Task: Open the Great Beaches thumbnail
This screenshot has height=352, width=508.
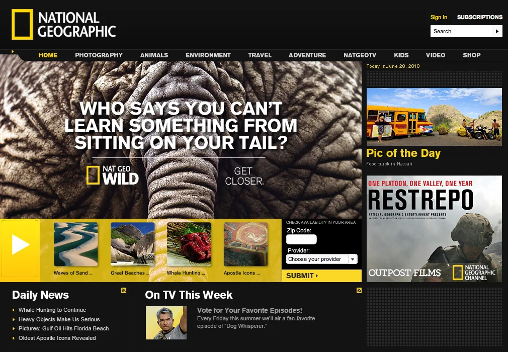Action: click(132, 244)
